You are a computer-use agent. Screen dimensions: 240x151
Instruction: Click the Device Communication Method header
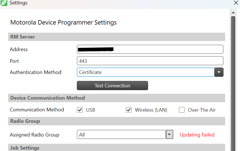[117, 98]
